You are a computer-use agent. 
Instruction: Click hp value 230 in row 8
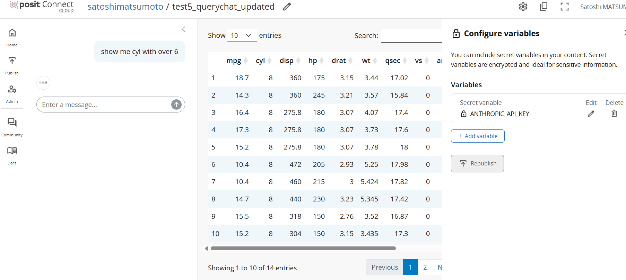point(319,199)
